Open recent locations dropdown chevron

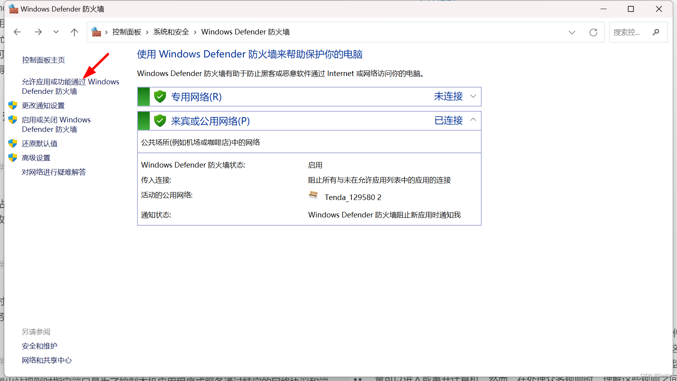(56, 32)
